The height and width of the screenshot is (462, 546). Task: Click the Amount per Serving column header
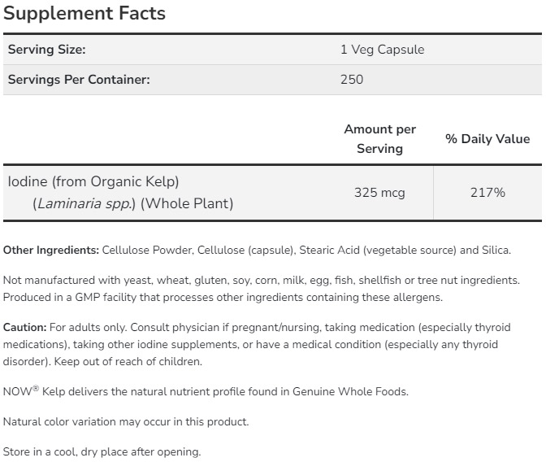tap(379, 138)
